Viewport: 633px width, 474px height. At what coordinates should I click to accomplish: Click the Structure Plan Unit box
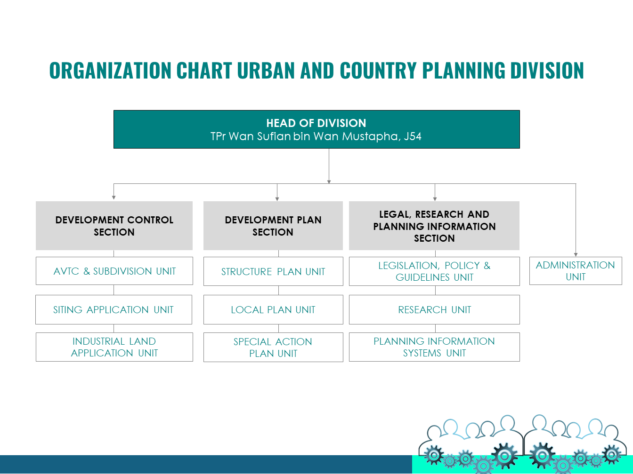[273, 271]
